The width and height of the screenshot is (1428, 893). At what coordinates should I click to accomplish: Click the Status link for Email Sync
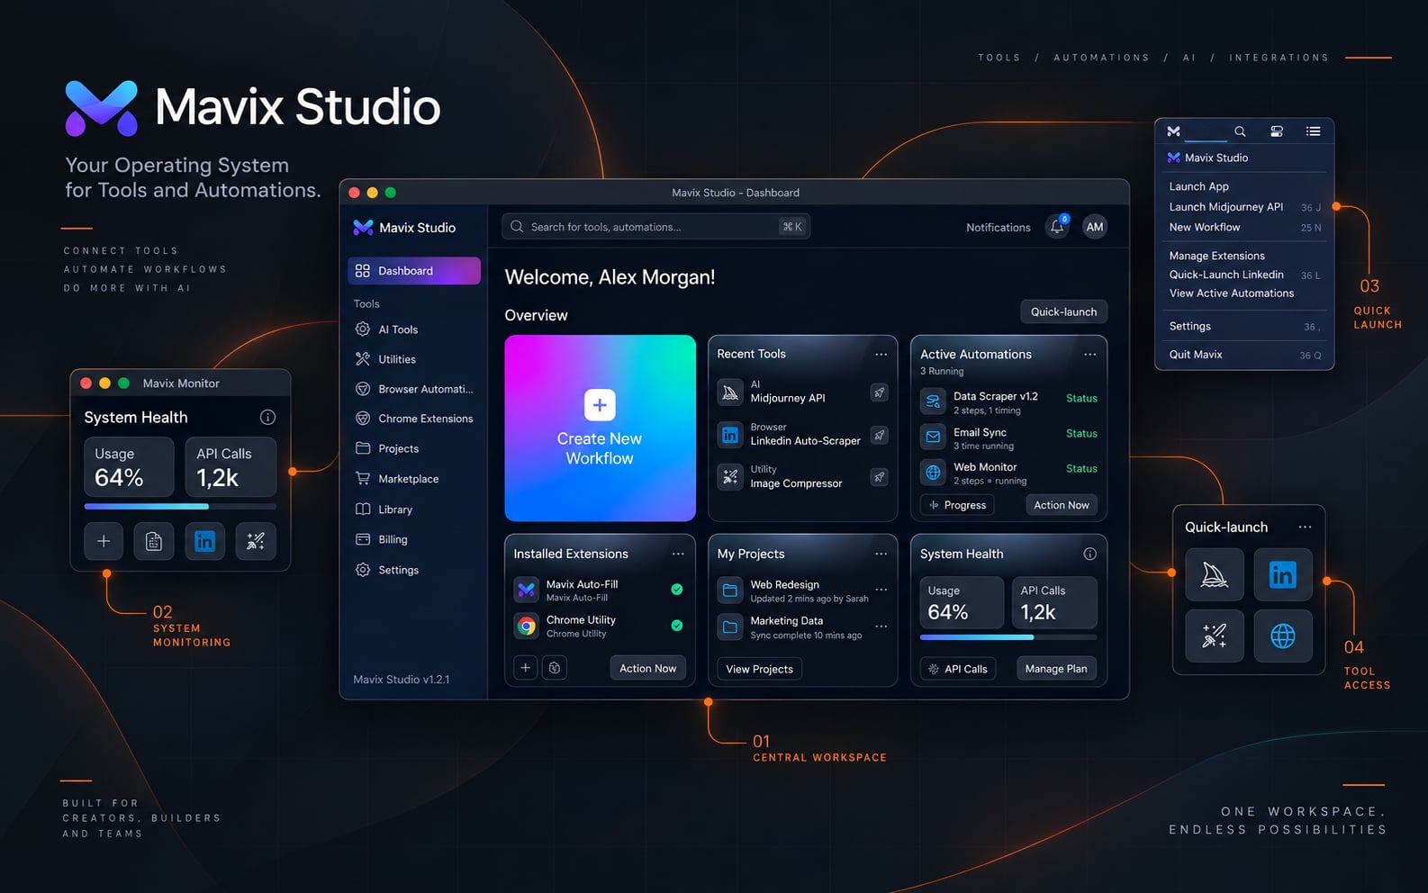[1081, 434]
